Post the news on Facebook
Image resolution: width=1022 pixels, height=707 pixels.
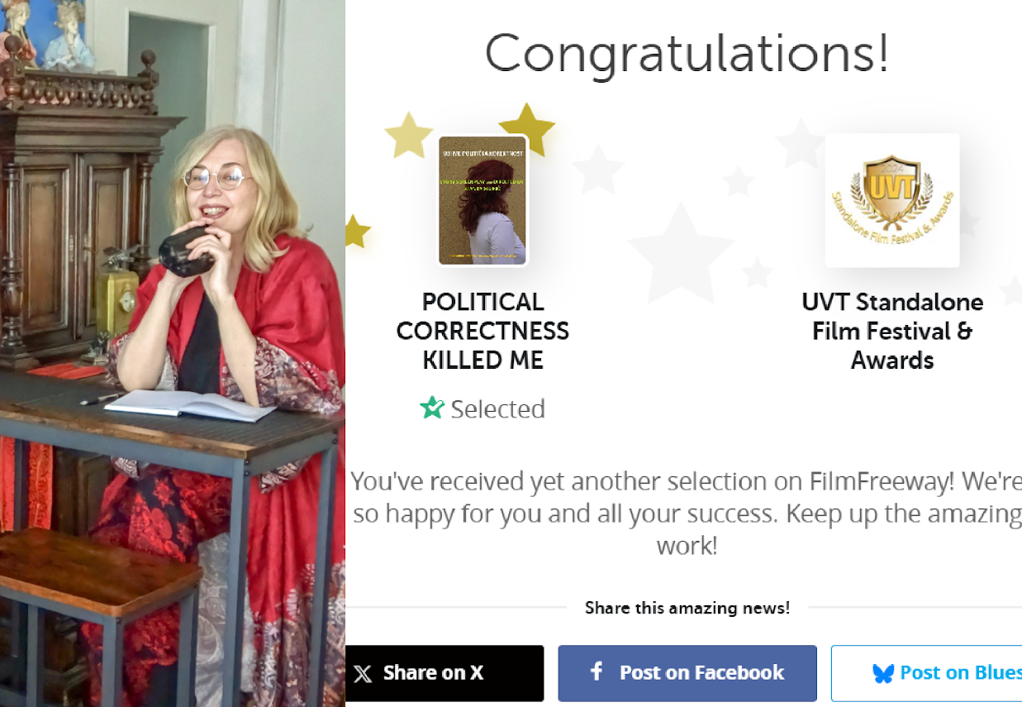(x=687, y=673)
